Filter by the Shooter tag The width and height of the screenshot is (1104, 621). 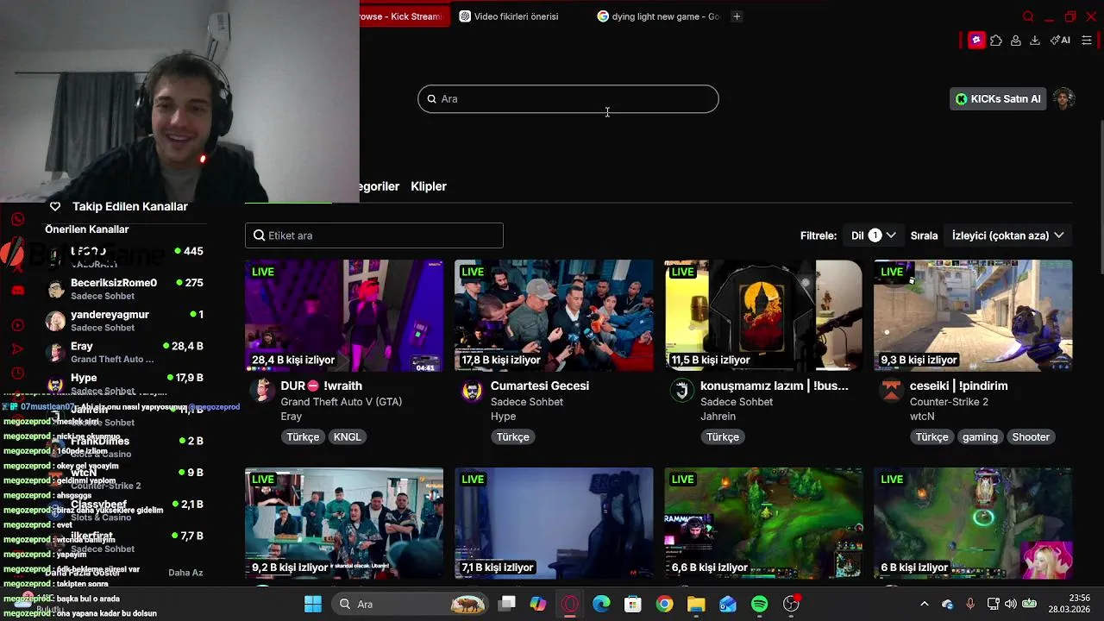click(x=1031, y=437)
